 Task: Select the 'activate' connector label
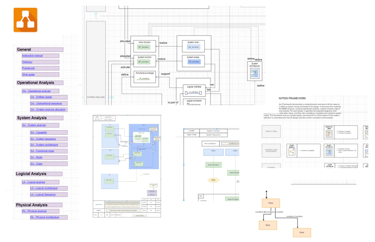[125, 67]
